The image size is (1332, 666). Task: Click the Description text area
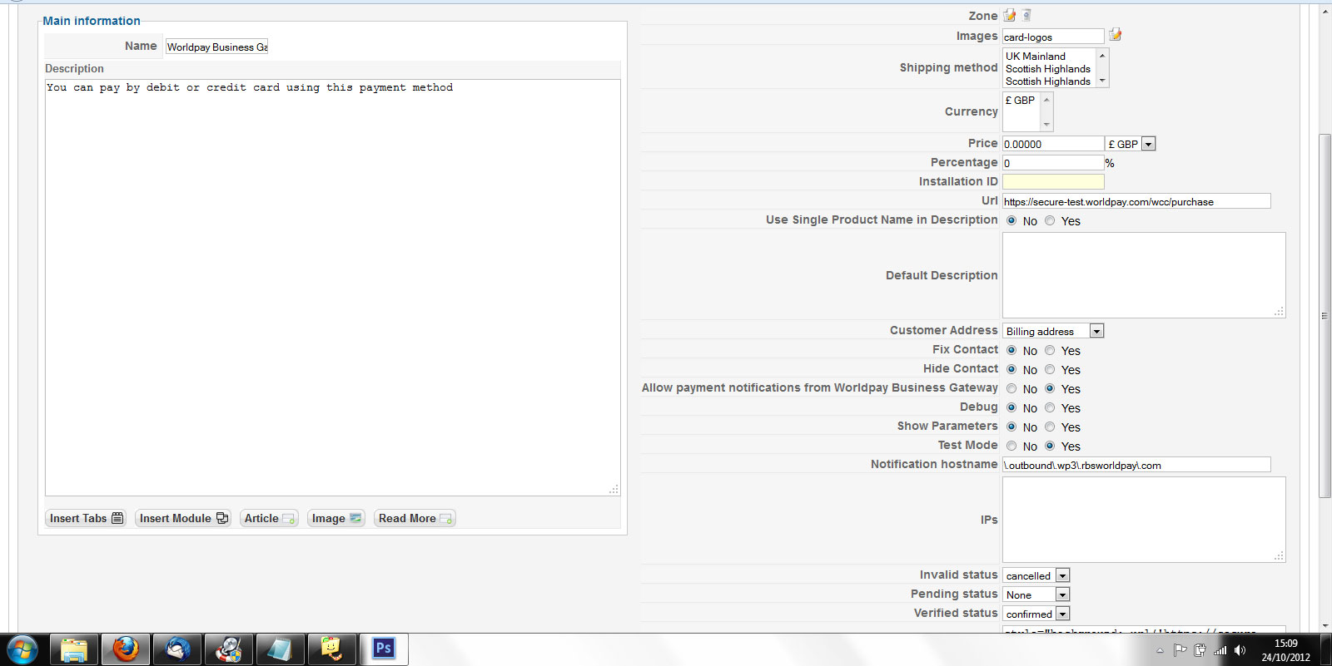coord(333,288)
